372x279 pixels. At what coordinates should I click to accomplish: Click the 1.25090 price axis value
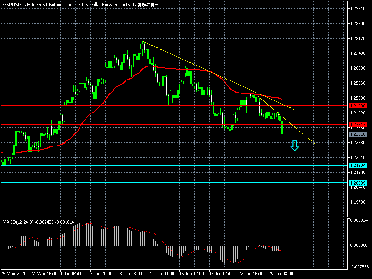[358, 98]
